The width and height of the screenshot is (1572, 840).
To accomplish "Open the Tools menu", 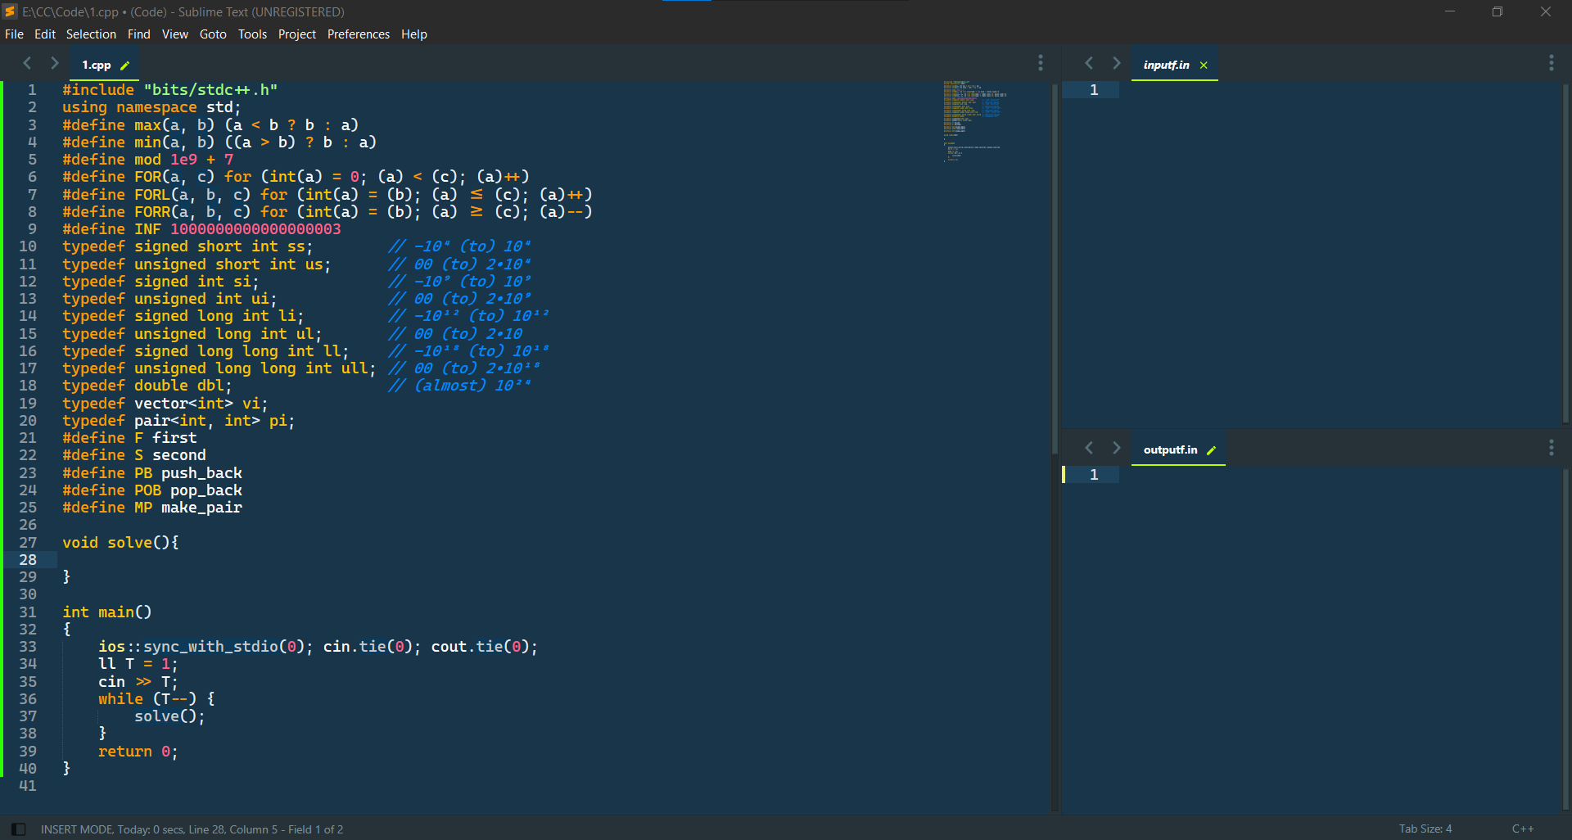I will pyautogui.click(x=252, y=34).
